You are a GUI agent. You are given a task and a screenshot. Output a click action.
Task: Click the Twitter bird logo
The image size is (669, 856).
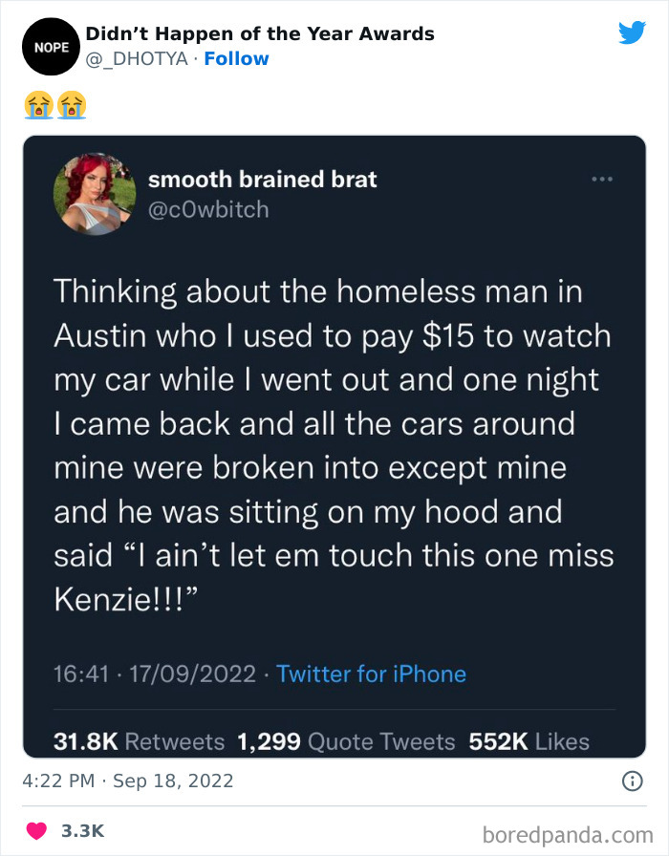tap(633, 32)
